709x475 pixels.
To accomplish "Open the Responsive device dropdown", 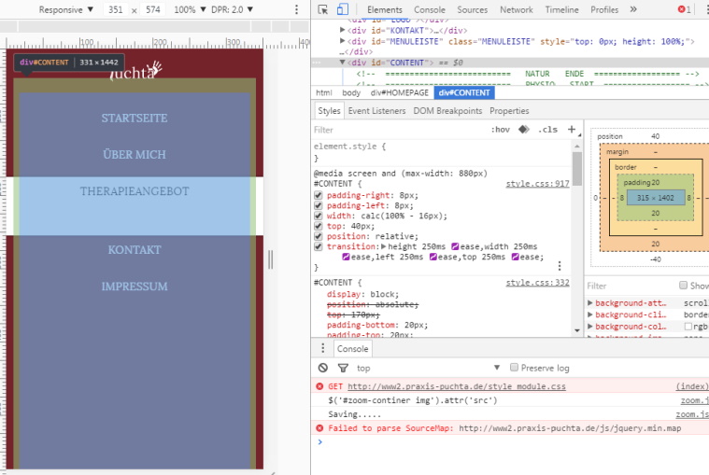I will click(66, 9).
